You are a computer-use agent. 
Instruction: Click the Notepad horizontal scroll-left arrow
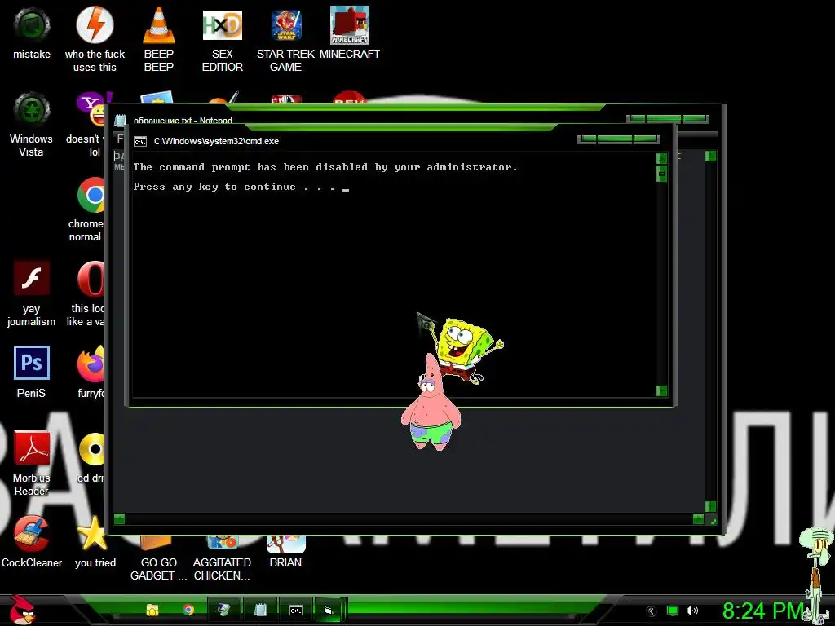[119, 518]
